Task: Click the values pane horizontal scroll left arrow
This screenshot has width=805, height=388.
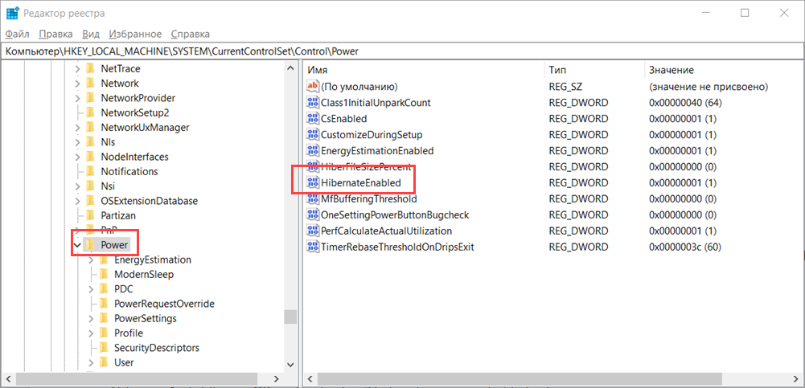Action: [x=310, y=379]
